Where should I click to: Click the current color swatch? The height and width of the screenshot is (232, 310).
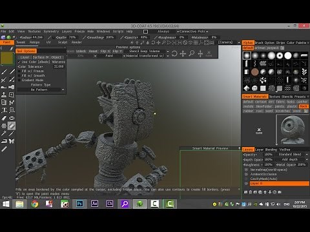[7, 58]
